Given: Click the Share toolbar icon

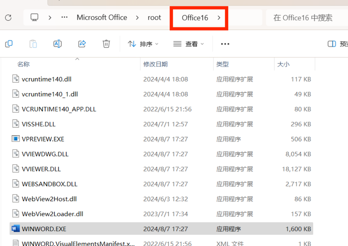Looking at the screenshot, I should (82, 44).
